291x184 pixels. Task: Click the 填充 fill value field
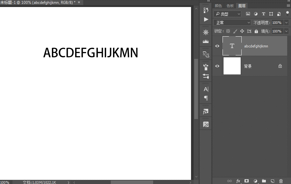(x=277, y=31)
